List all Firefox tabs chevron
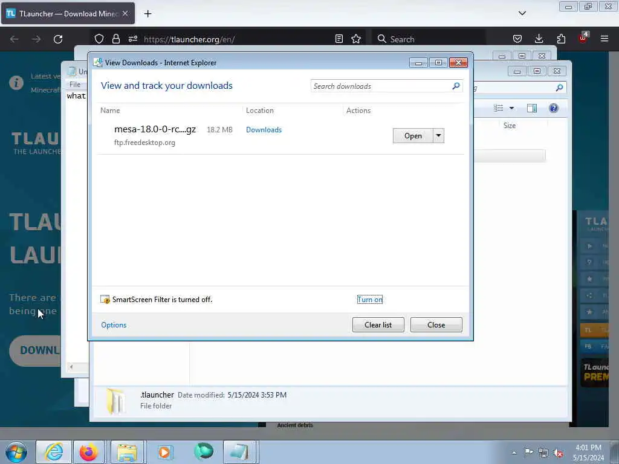Viewport: 619px width, 464px height. coord(522,14)
